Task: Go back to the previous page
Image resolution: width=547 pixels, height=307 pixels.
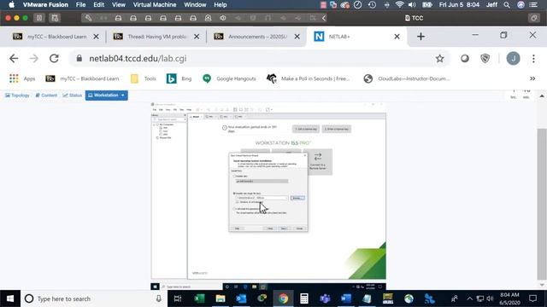Action: tap(14, 59)
